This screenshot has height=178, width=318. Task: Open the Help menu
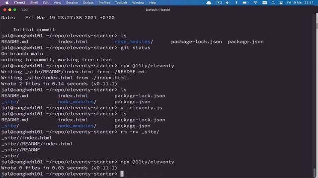(x=153, y=2)
